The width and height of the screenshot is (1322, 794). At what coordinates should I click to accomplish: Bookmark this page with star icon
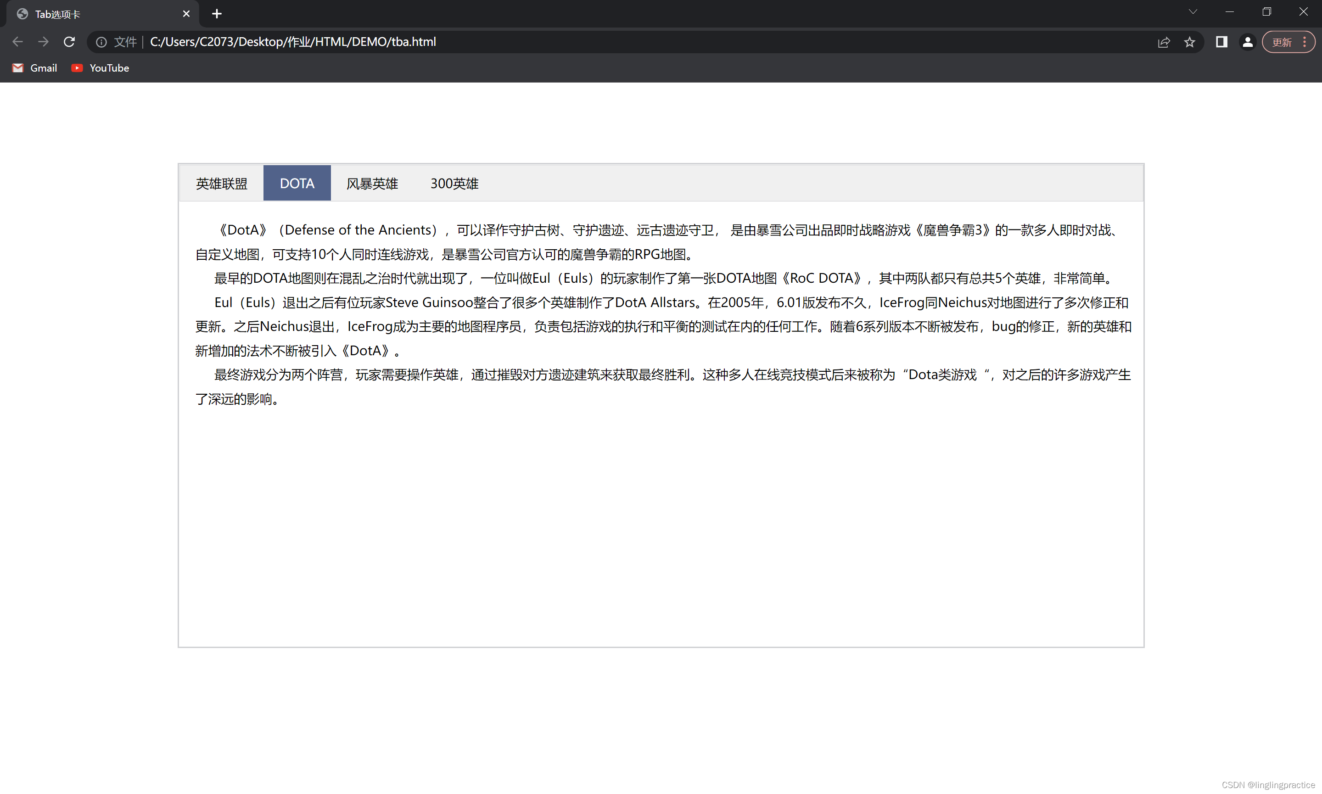1189,42
